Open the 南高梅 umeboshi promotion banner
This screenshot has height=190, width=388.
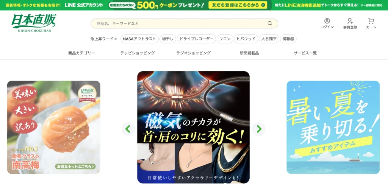click(54, 127)
